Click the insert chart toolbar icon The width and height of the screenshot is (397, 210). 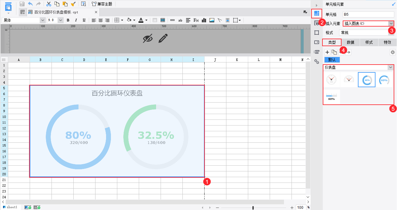204,20
